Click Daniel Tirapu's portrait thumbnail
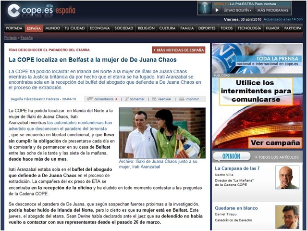 [287, 217]
